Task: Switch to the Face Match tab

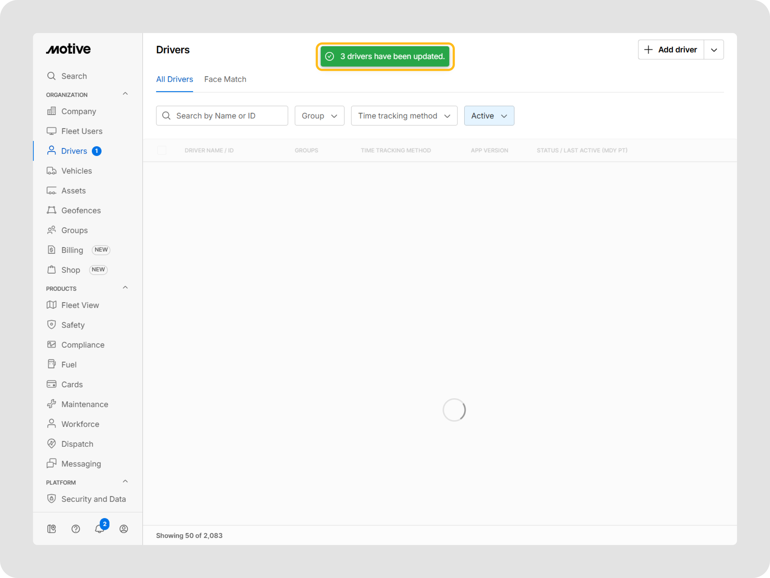Action: click(x=225, y=79)
